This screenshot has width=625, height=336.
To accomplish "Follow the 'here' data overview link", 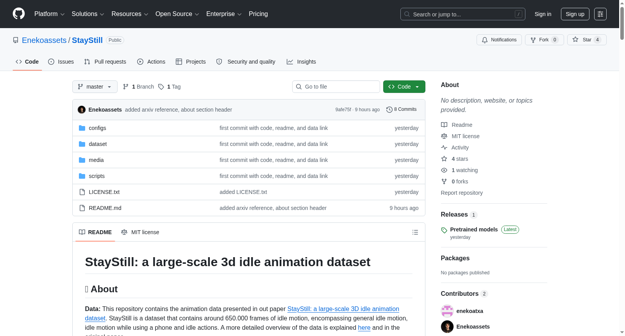I will [x=364, y=328].
